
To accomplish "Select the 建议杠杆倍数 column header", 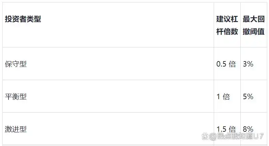I will tap(227, 25).
